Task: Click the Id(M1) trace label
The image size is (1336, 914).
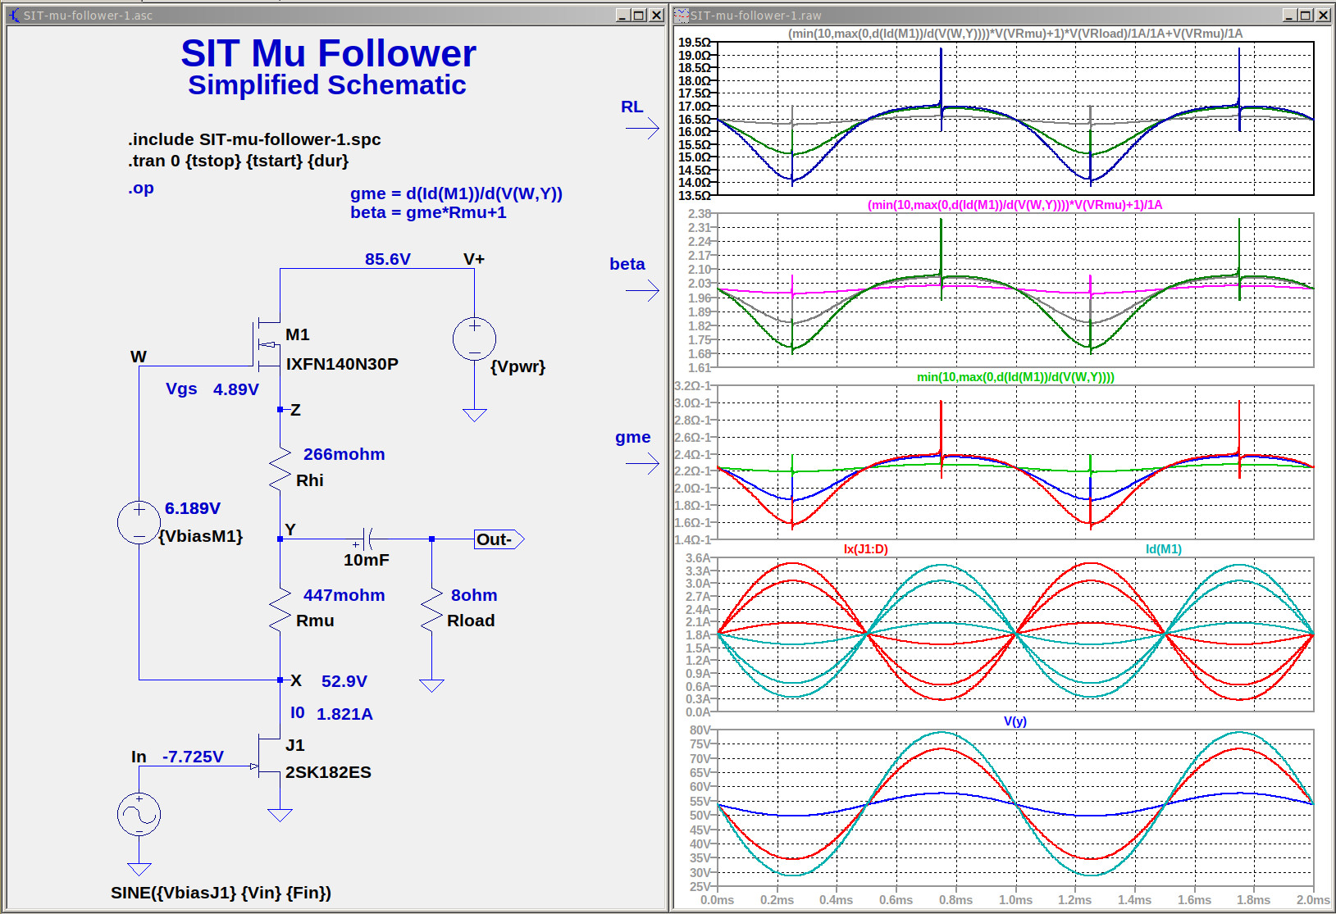Action: pos(1163,549)
